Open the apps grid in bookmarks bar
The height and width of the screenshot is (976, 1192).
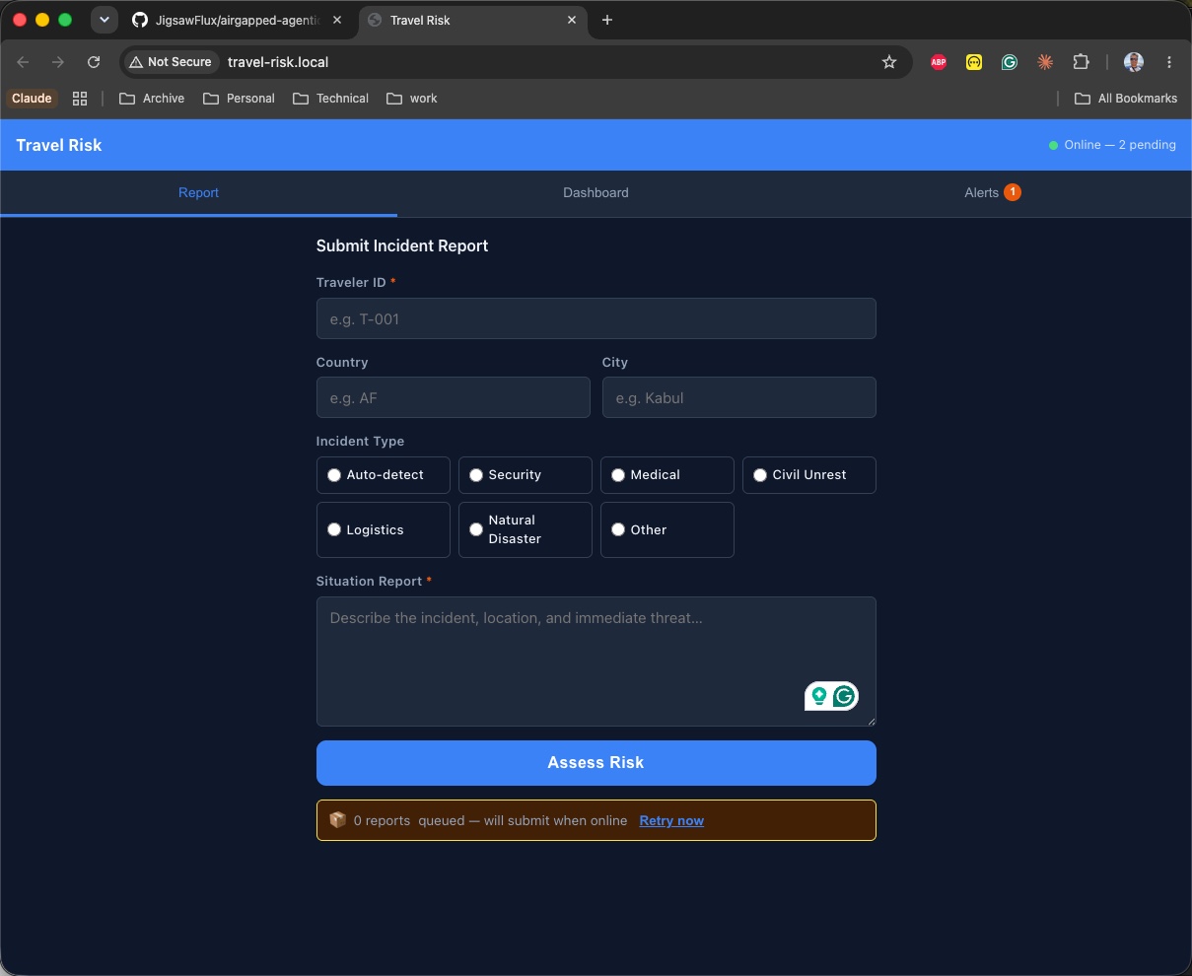[x=80, y=99]
